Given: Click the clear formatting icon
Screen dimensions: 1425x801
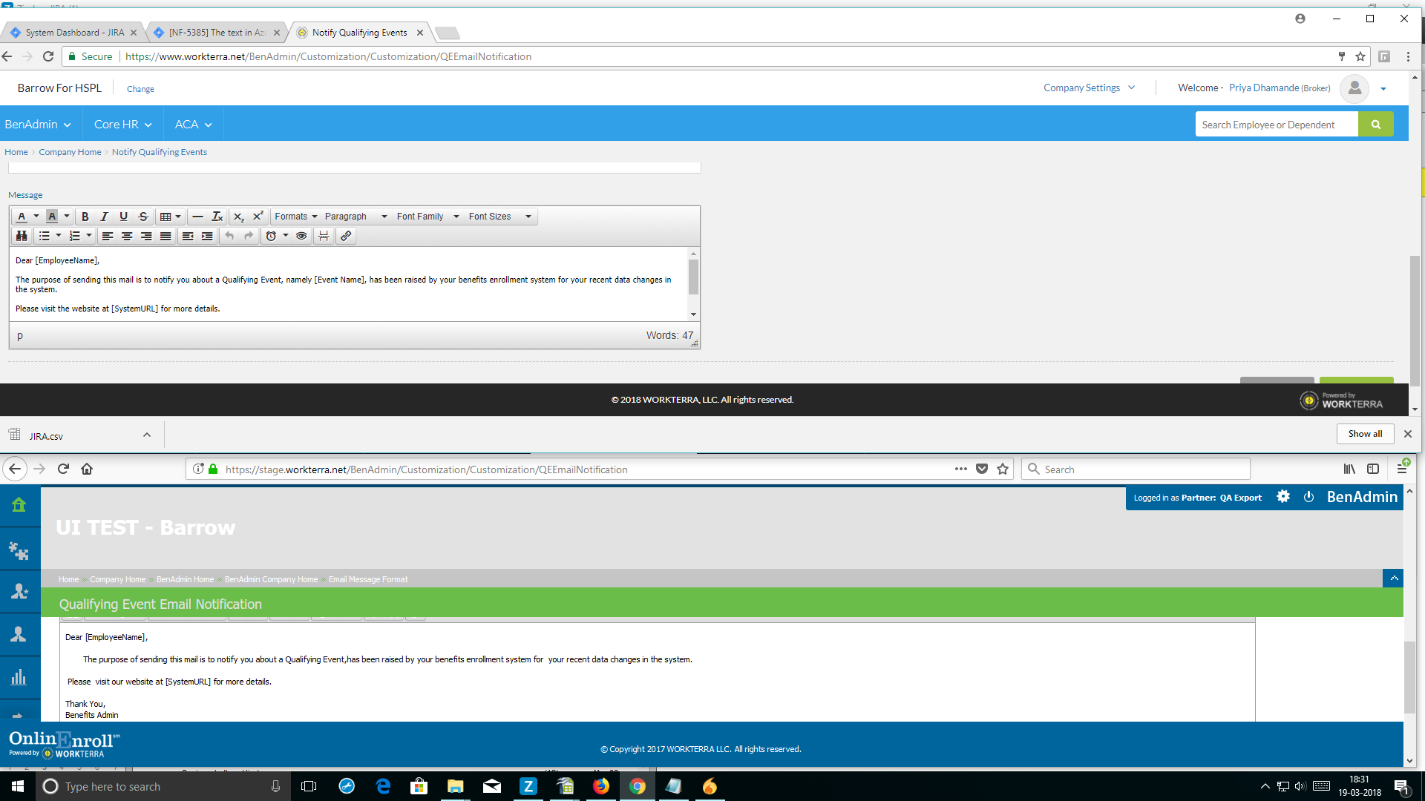Looking at the screenshot, I should [x=217, y=217].
